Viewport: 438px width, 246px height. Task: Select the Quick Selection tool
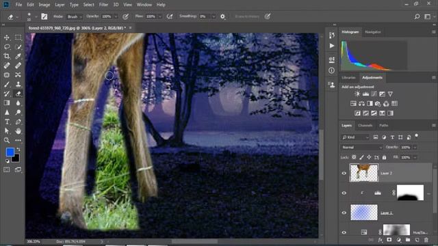point(18,47)
